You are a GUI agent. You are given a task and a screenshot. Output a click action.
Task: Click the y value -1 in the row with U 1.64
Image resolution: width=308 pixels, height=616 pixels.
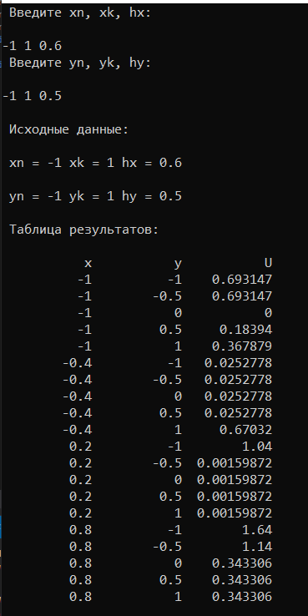point(174,530)
